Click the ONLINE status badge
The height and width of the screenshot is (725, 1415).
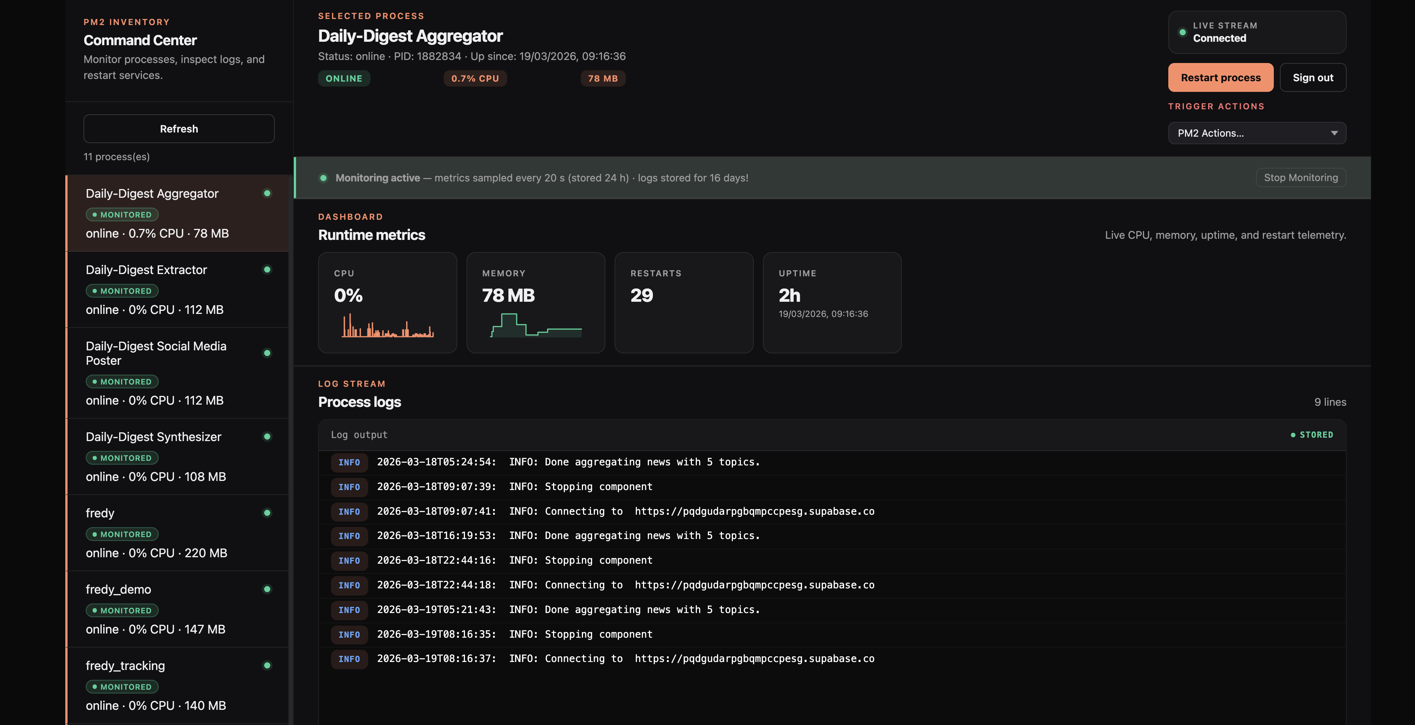(344, 79)
